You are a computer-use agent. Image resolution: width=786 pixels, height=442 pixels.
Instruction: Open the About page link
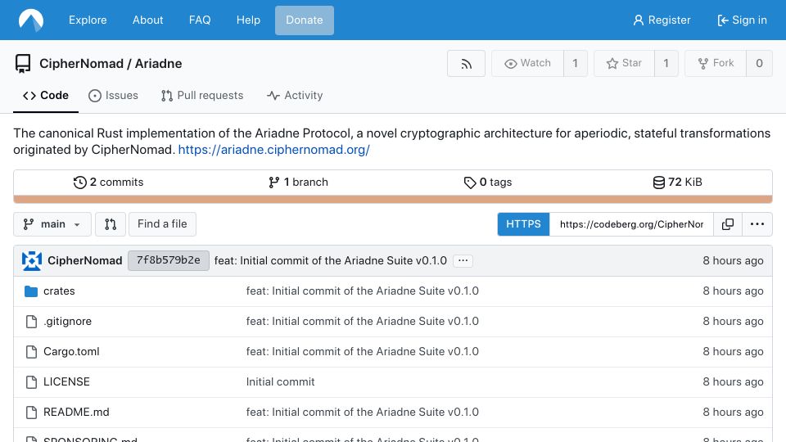click(x=148, y=20)
